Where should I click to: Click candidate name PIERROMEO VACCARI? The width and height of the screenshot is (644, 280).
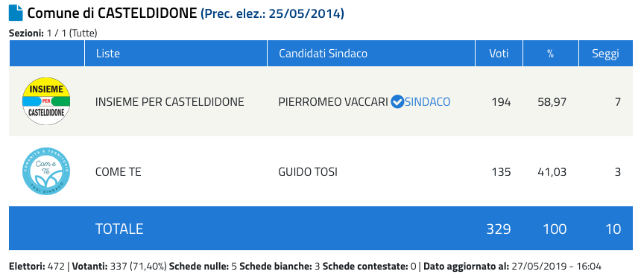pyautogui.click(x=333, y=102)
